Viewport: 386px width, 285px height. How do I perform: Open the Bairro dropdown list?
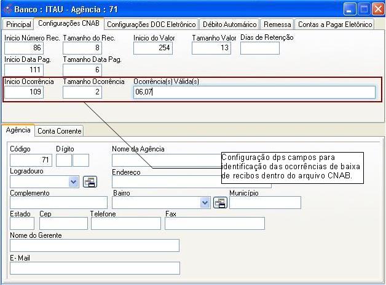click(x=205, y=202)
